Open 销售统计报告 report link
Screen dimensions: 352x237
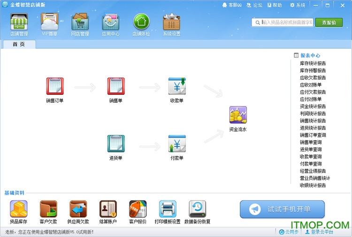point(313,121)
